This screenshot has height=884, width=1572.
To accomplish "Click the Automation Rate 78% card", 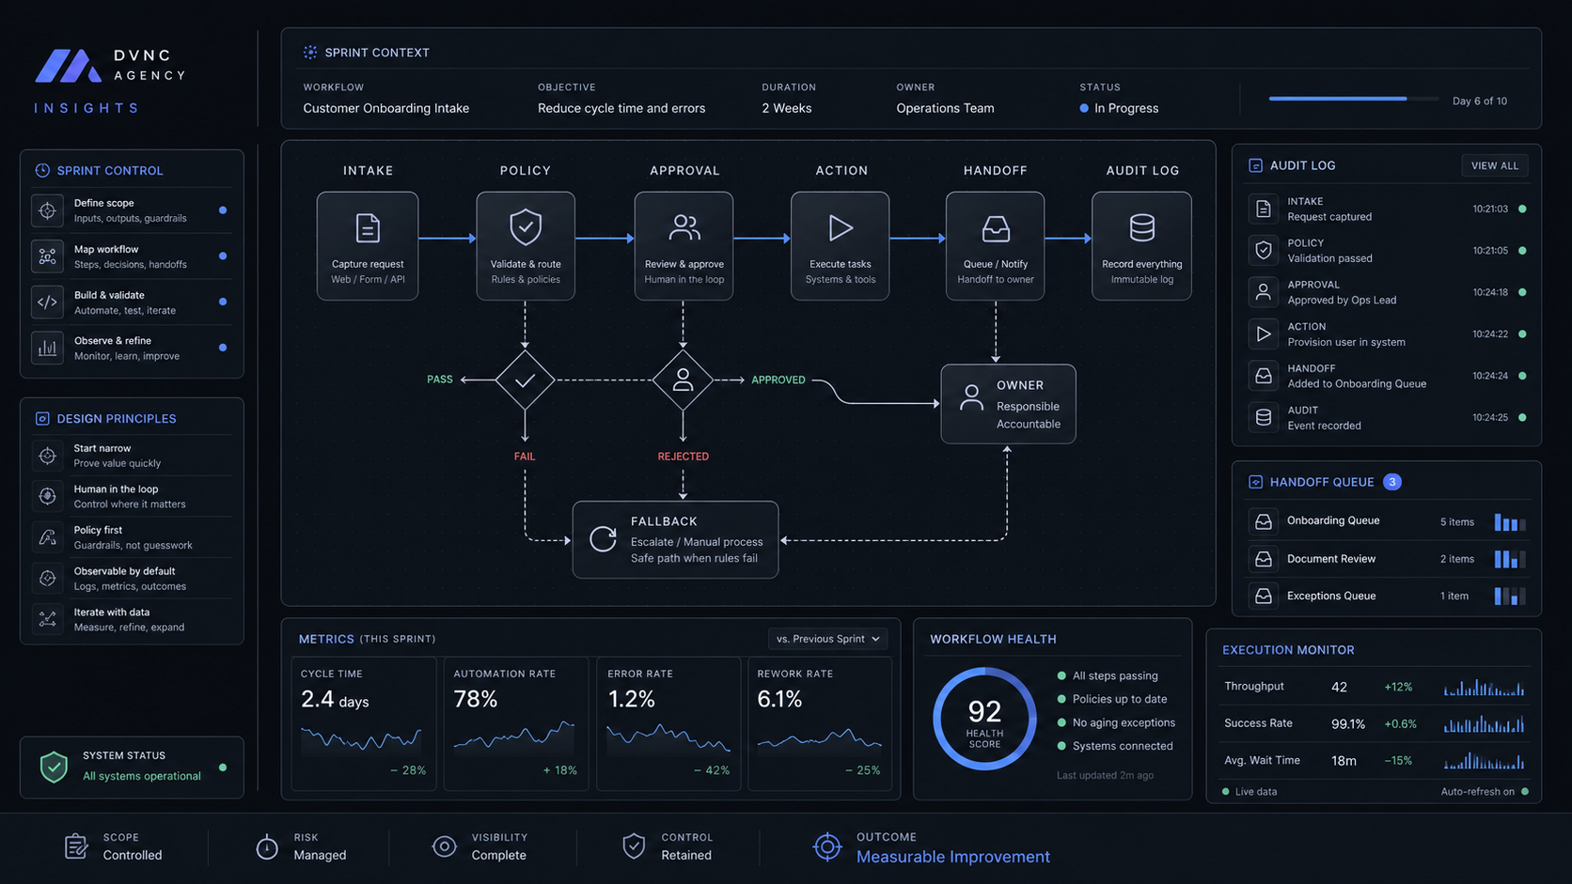I will 516,723.
